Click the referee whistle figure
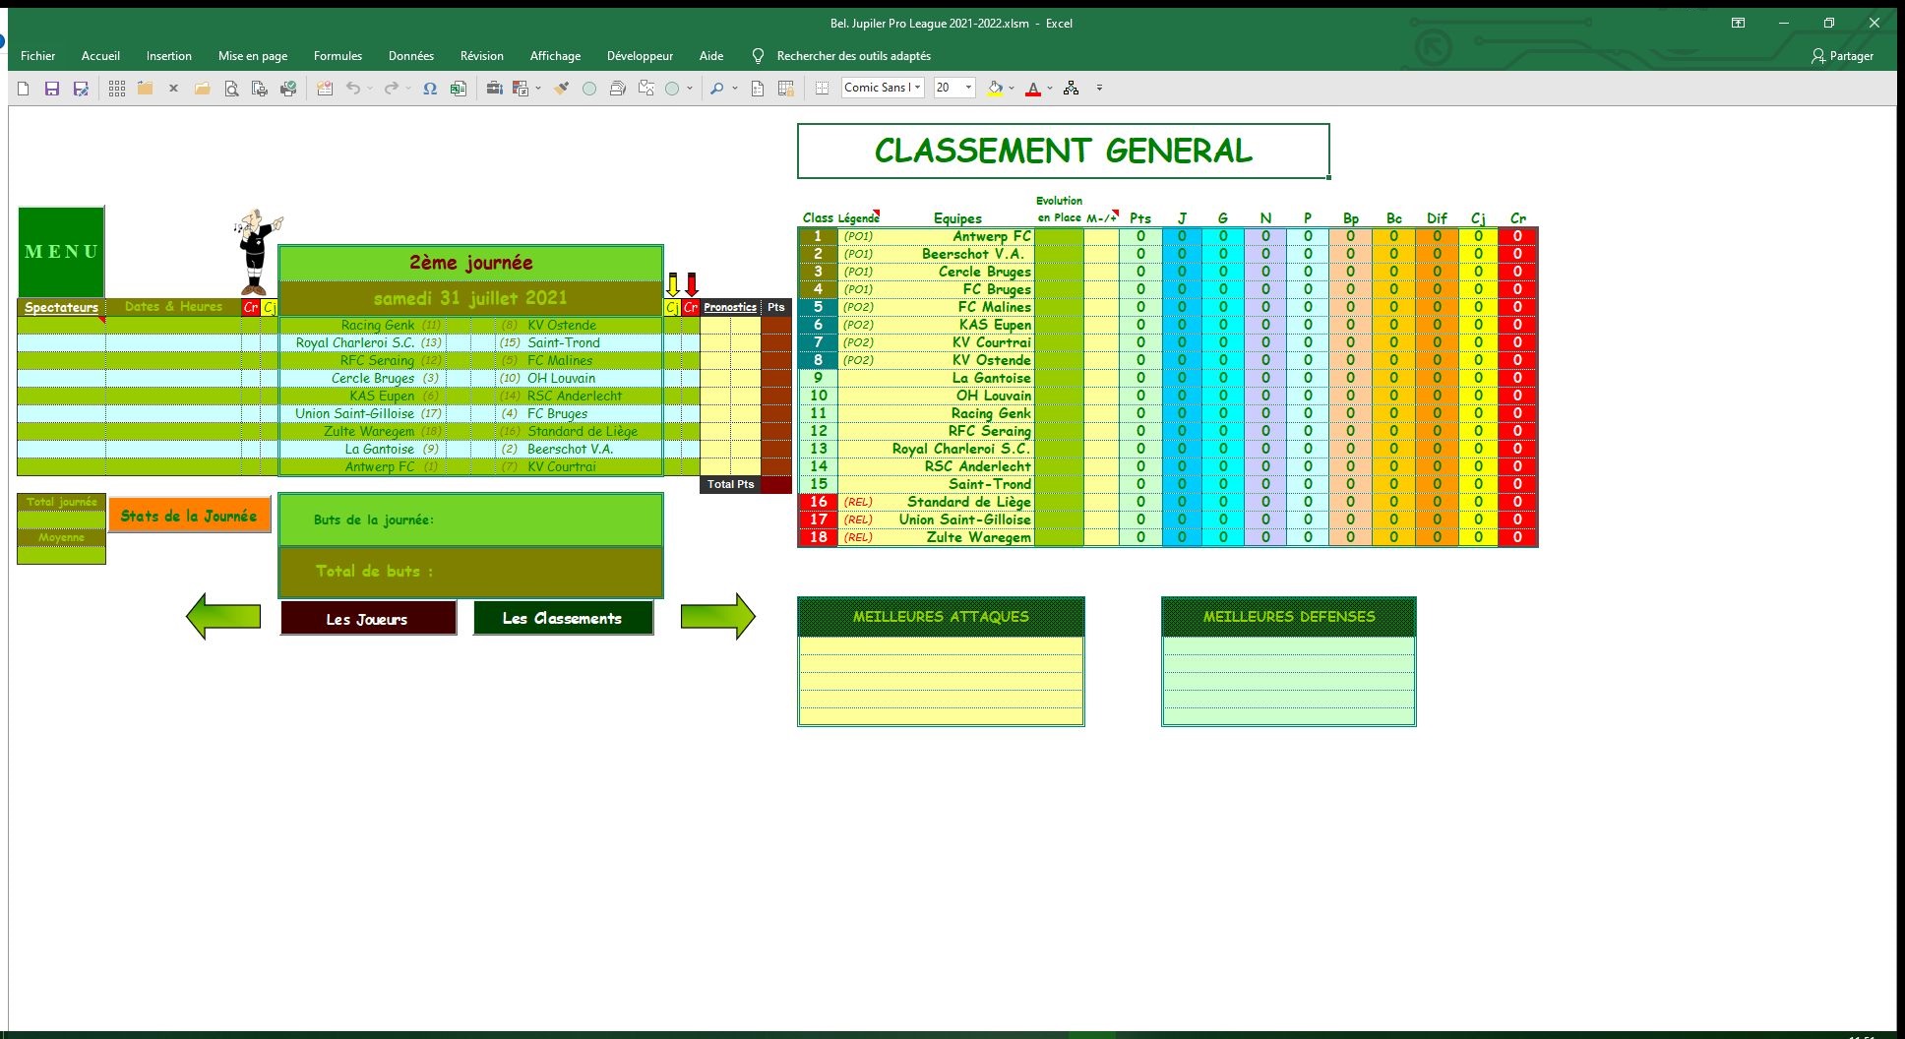 tap(257, 252)
